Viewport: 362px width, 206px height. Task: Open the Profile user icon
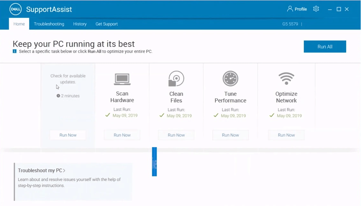coord(290,9)
